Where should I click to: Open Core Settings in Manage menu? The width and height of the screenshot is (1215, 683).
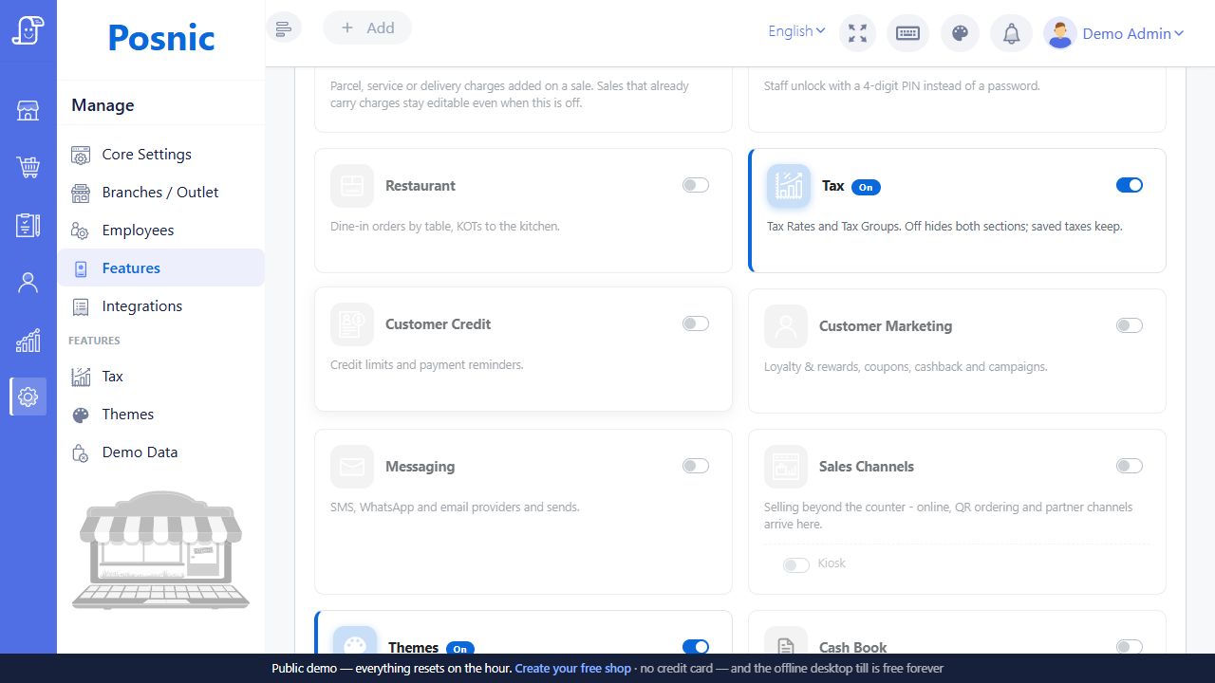161,154
